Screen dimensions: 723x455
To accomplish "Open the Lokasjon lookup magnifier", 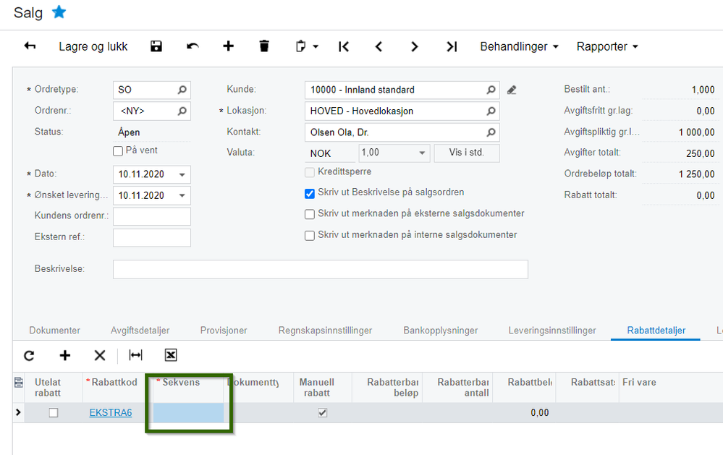I will coord(491,111).
